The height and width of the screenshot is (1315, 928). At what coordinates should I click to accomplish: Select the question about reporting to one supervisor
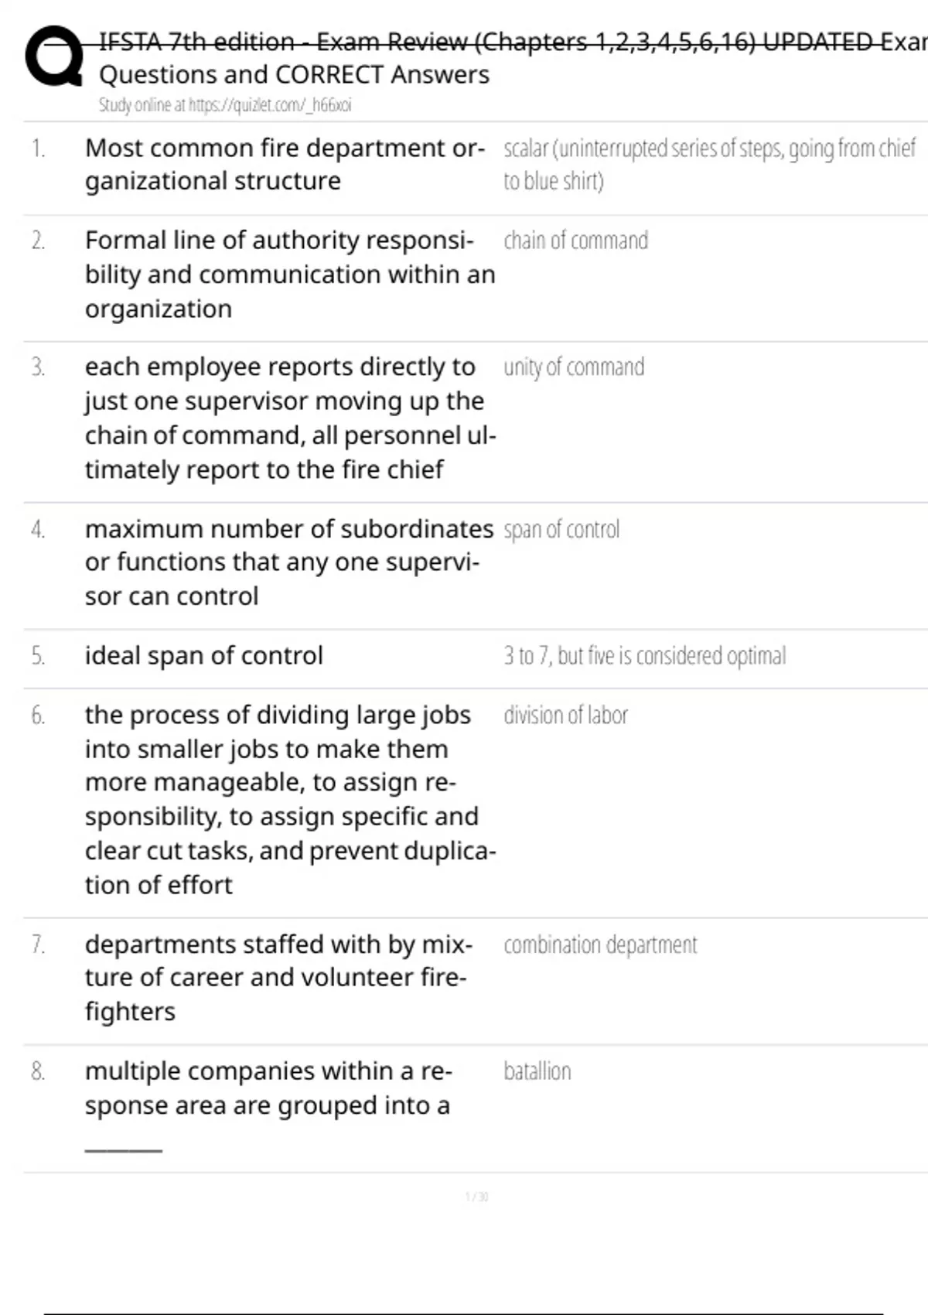tap(289, 418)
